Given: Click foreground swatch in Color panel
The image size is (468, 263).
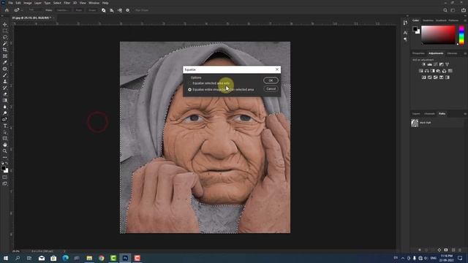Looking at the screenshot, I should click(415, 29).
